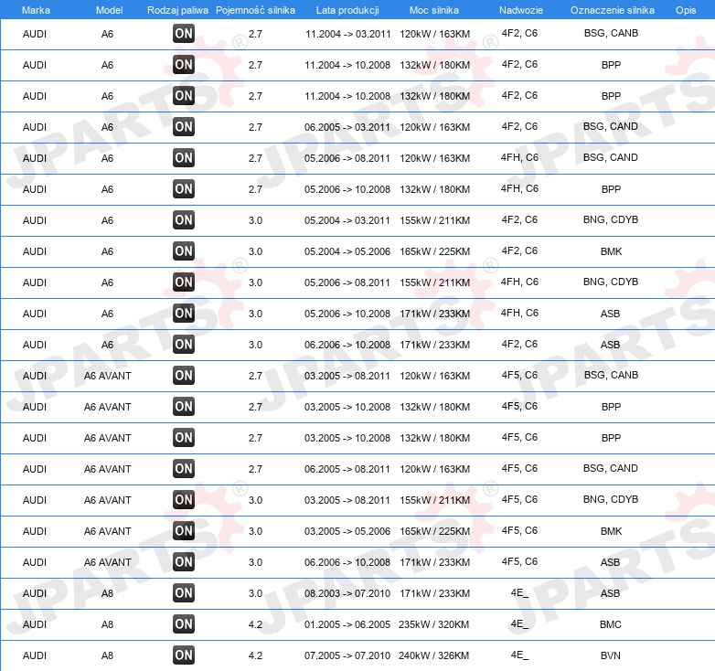
Task: Click the ON icon in the 4FH, C6 ASB row
Action: [184, 314]
